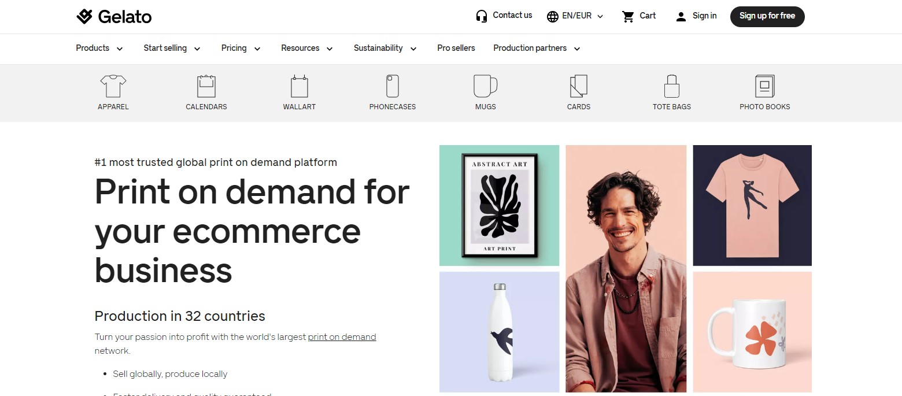The width and height of the screenshot is (902, 396).
Task: Select the Tote Bags icon
Action: [672, 86]
